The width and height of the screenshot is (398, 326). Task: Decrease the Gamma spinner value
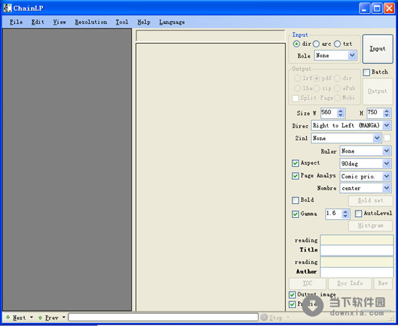point(346,216)
